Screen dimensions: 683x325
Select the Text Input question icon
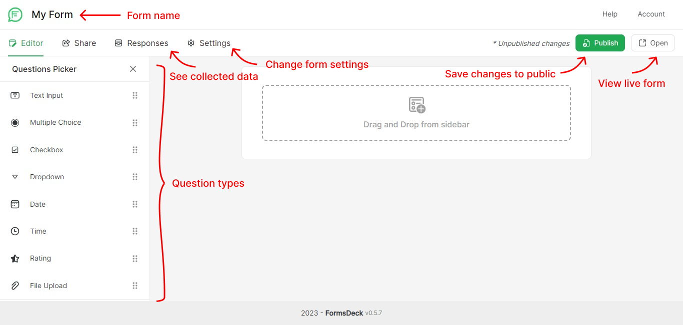(15, 95)
